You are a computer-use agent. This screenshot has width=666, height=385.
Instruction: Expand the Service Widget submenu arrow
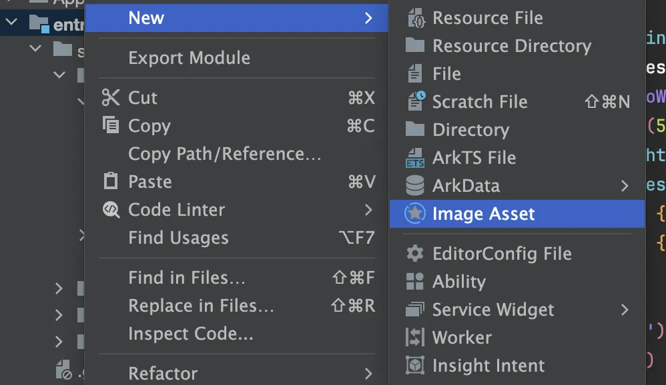pos(625,310)
